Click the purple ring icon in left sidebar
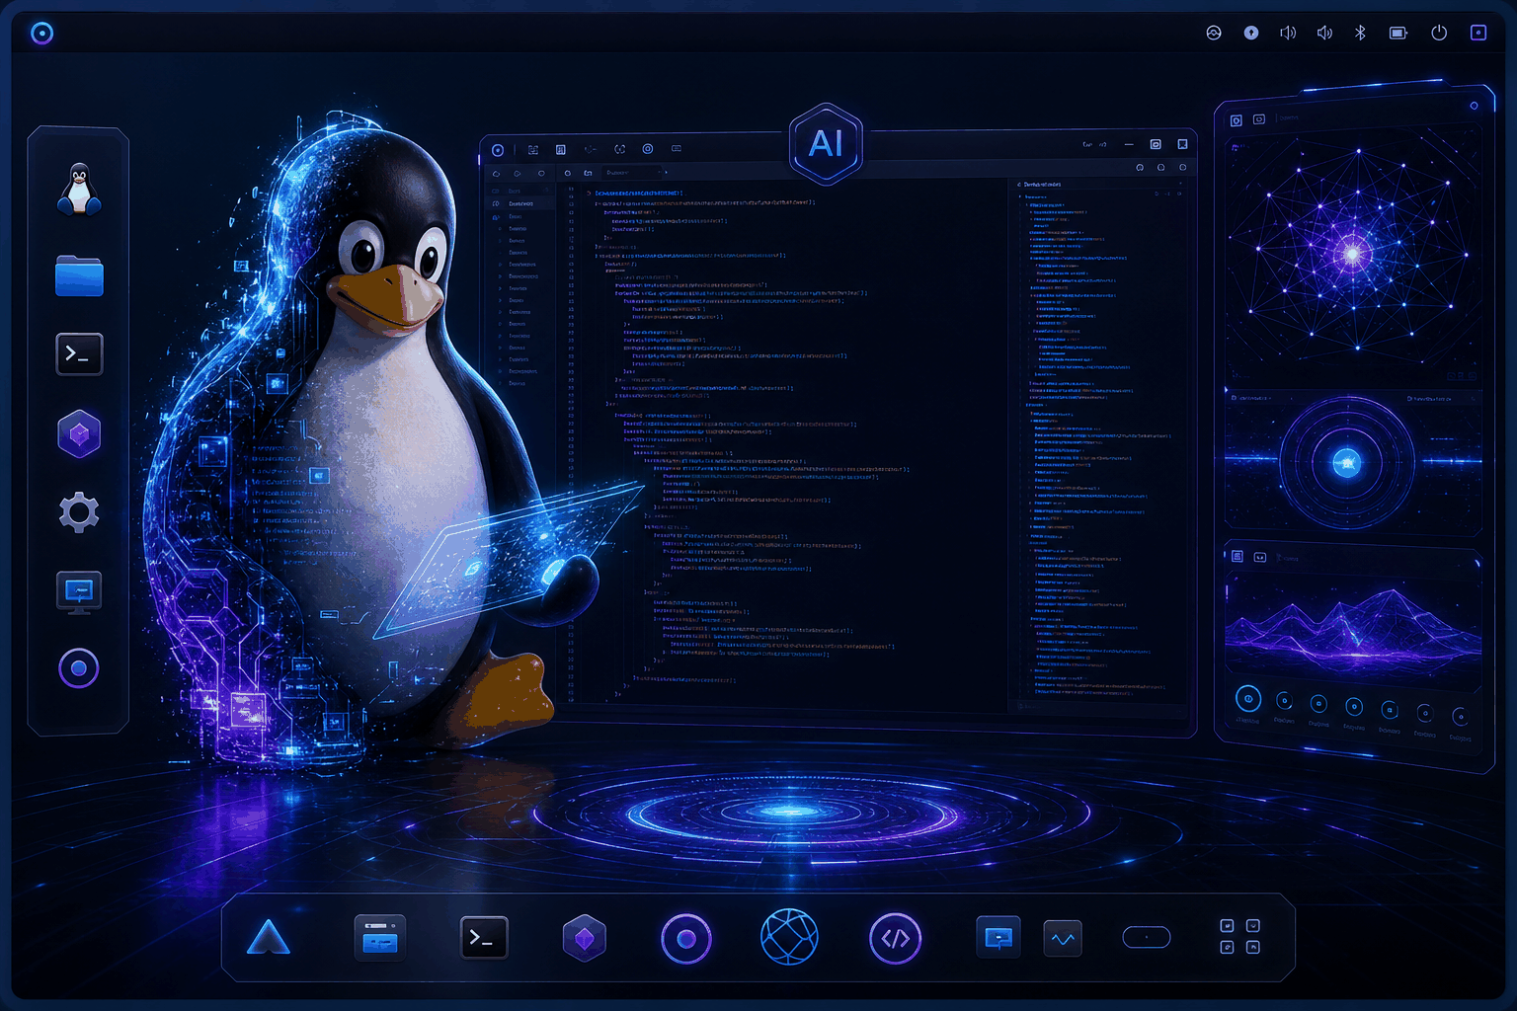 tap(79, 668)
